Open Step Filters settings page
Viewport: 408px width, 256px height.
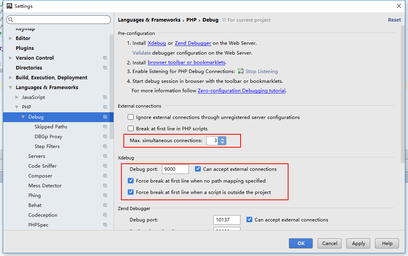click(x=47, y=146)
